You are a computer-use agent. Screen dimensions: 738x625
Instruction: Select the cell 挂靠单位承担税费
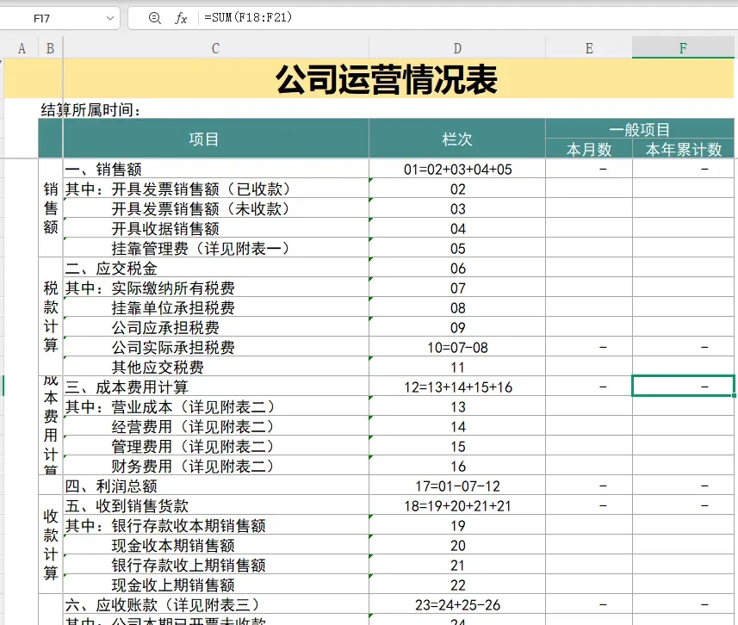pyautogui.click(x=216, y=306)
